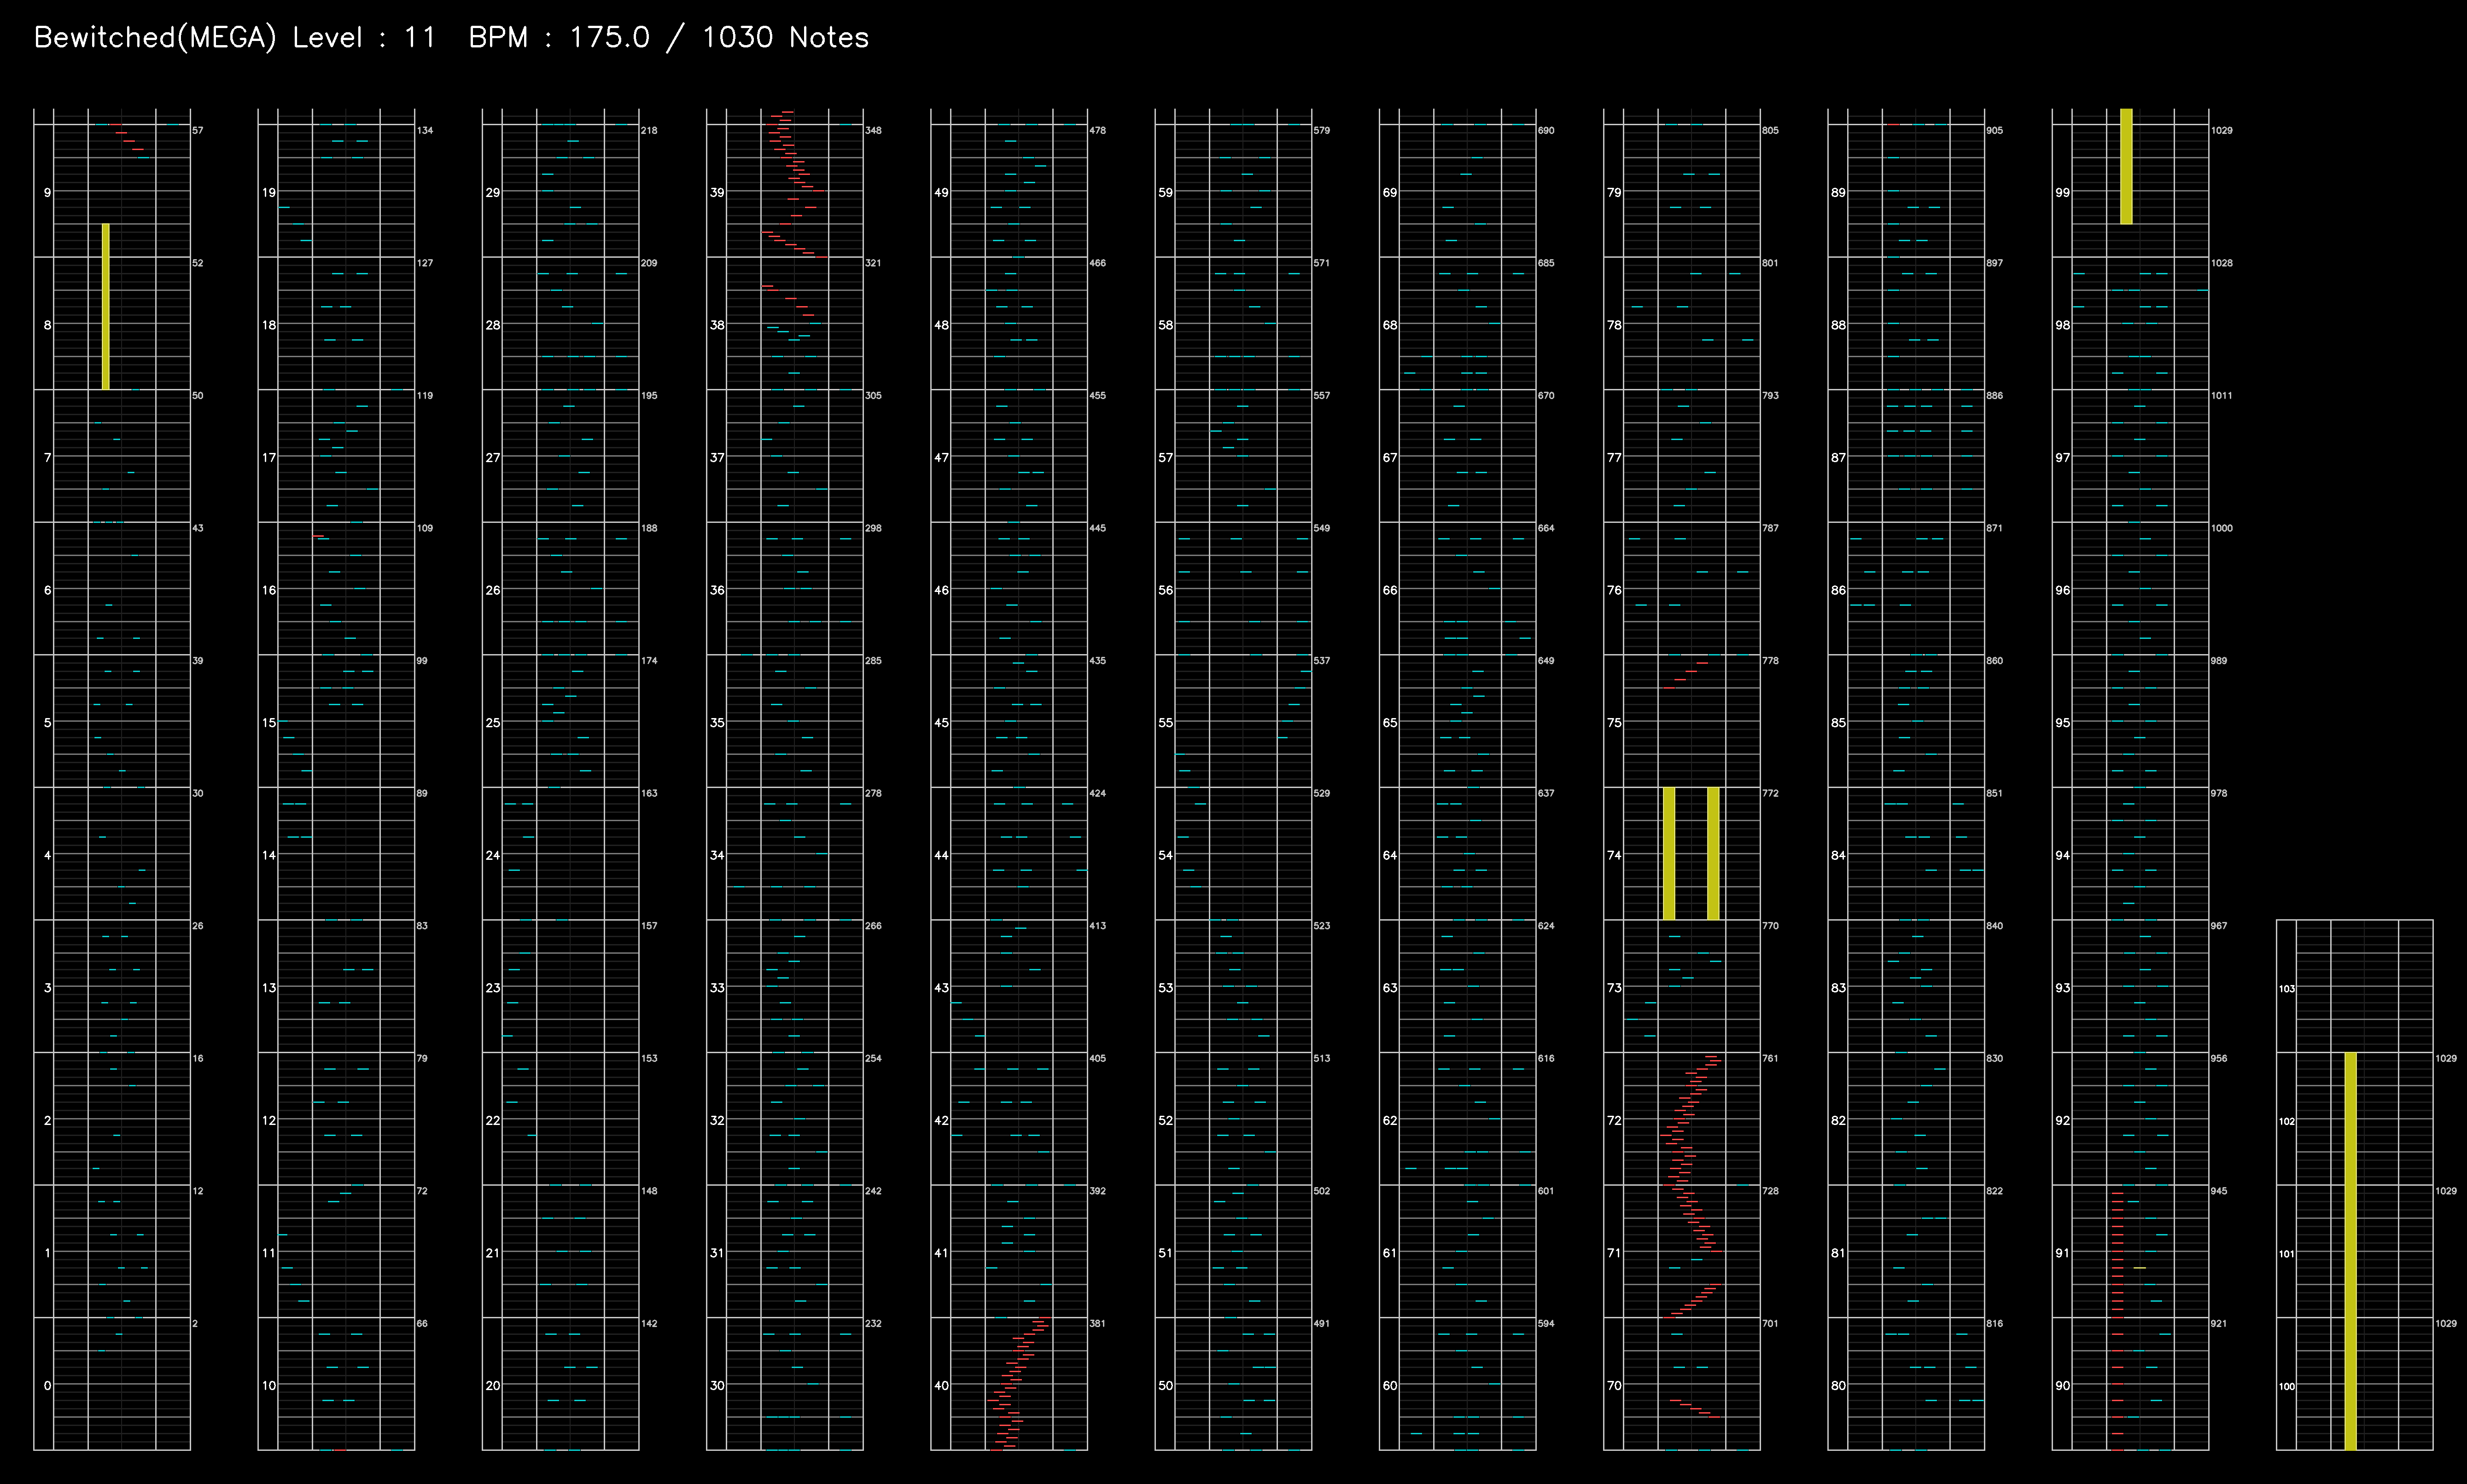The image size is (2467, 1484).
Task: Click the right yellow hold note in measure 74
Action: pyautogui.click(x=1713, y=853)
